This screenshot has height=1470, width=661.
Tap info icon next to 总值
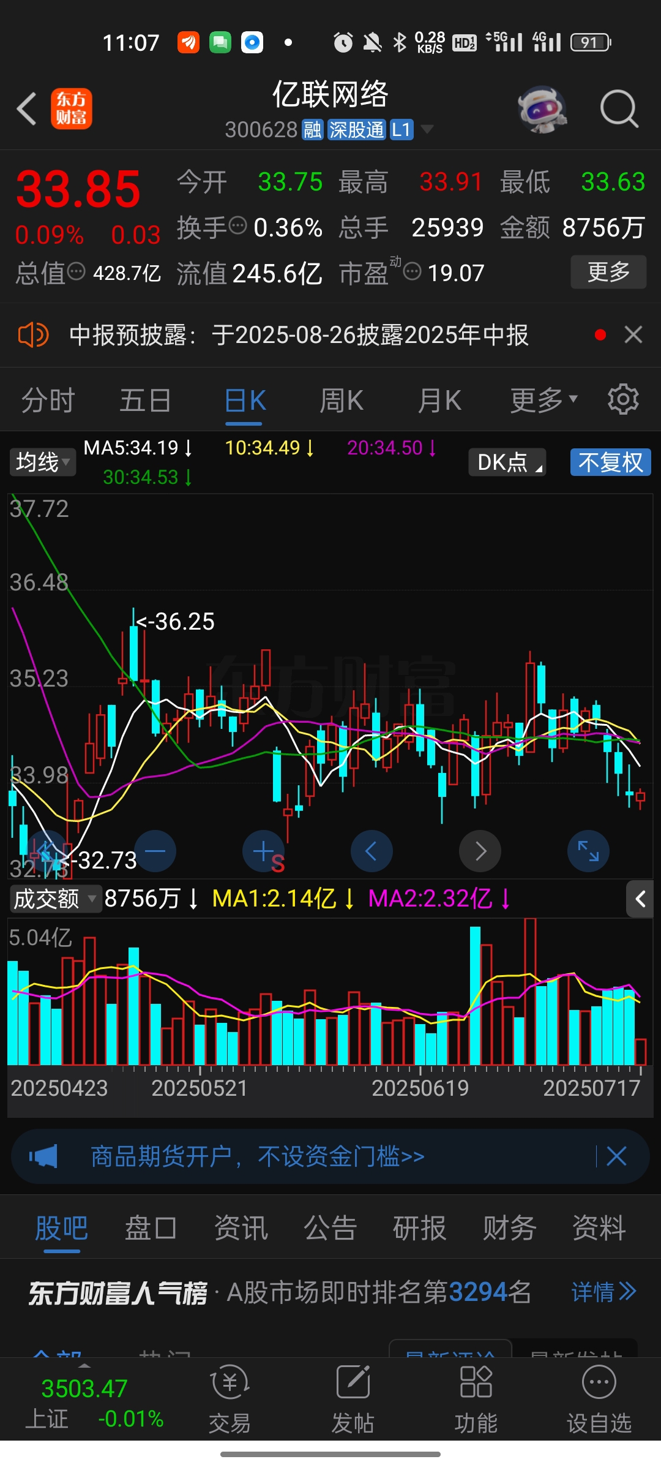[76, 271]
